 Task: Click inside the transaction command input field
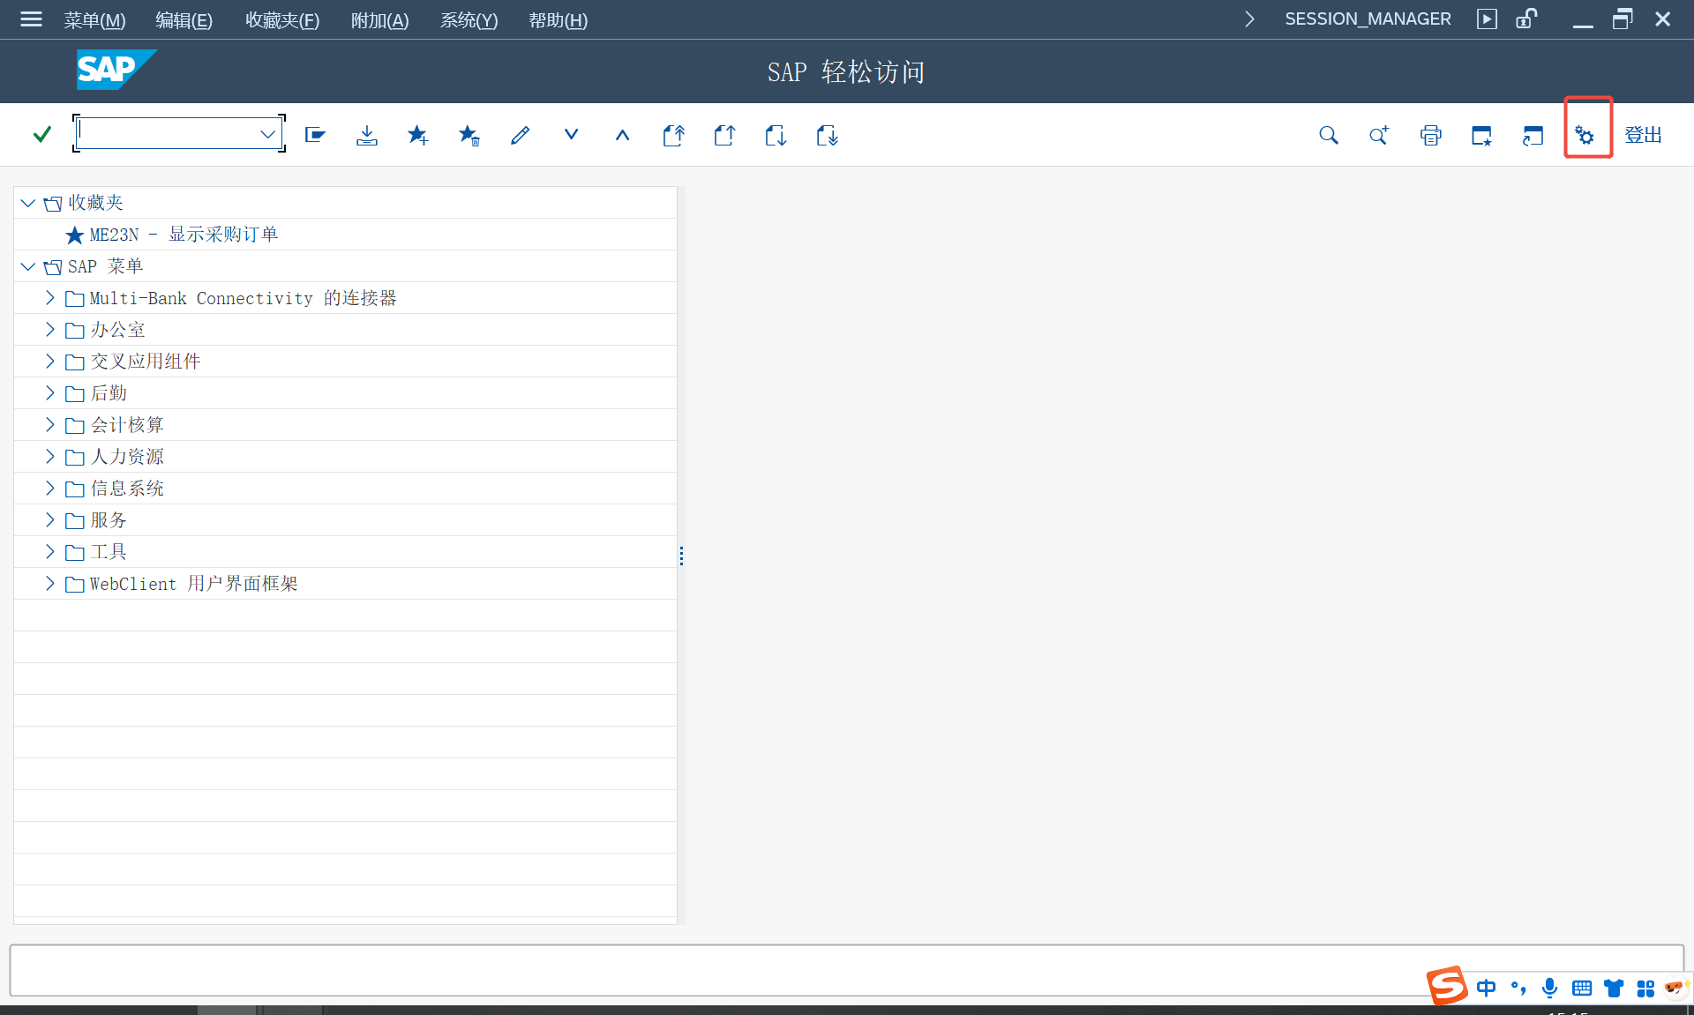tap(168, 134)
